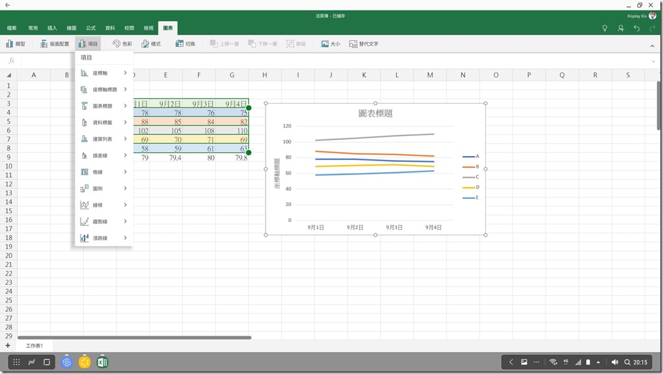Click the lightbulb Tell Me icon
Viewport: 663px width, 374px height.
point(604,28)
